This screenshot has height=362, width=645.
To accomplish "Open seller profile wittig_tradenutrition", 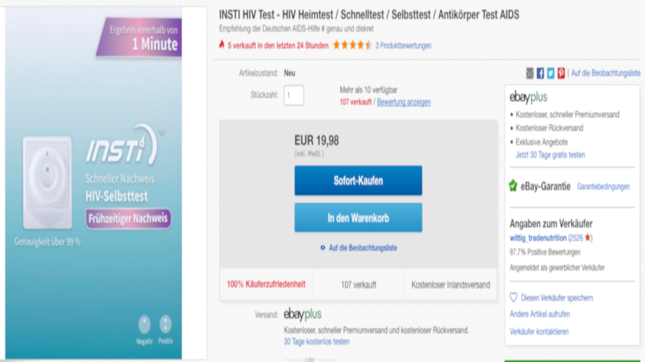I will (538, 238).
